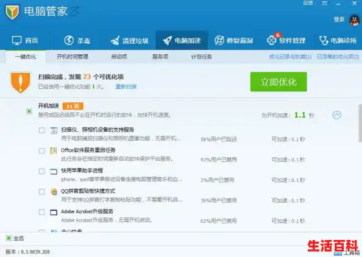Click the QQ拼音剪贴板快捷方式 item title

click(88, 191)
